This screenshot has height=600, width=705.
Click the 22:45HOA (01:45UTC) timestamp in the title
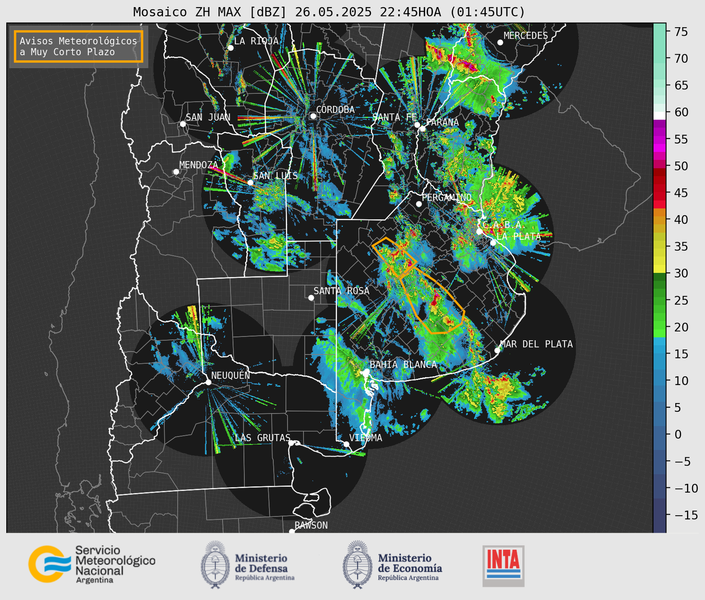(x=452, y=12)
